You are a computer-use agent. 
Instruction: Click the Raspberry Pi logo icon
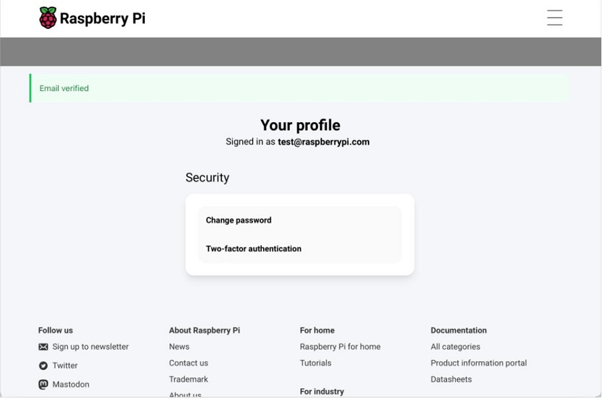(48, 17)
